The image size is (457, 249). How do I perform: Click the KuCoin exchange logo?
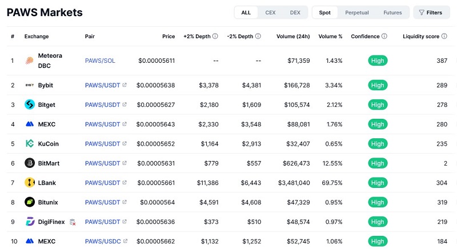30,143
